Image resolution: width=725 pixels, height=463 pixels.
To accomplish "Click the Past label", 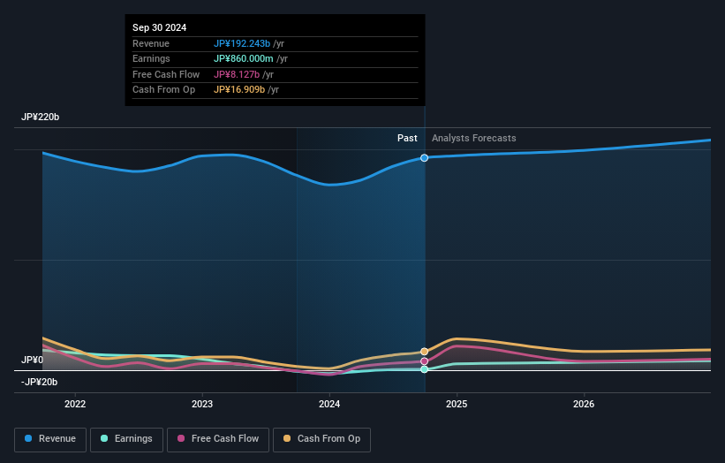I will point(407,139).
